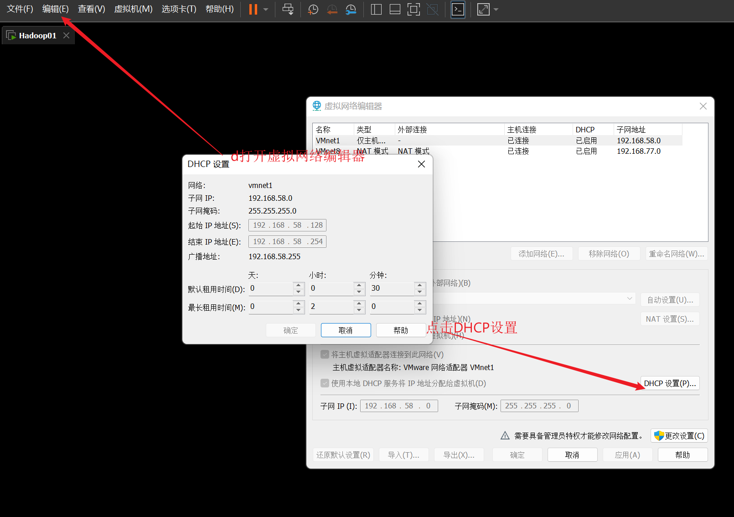Image resolution: width=734 pixels, height=517 pixels.
Task: Close the 虚拟网络编辑器 window
Action: 703,106
